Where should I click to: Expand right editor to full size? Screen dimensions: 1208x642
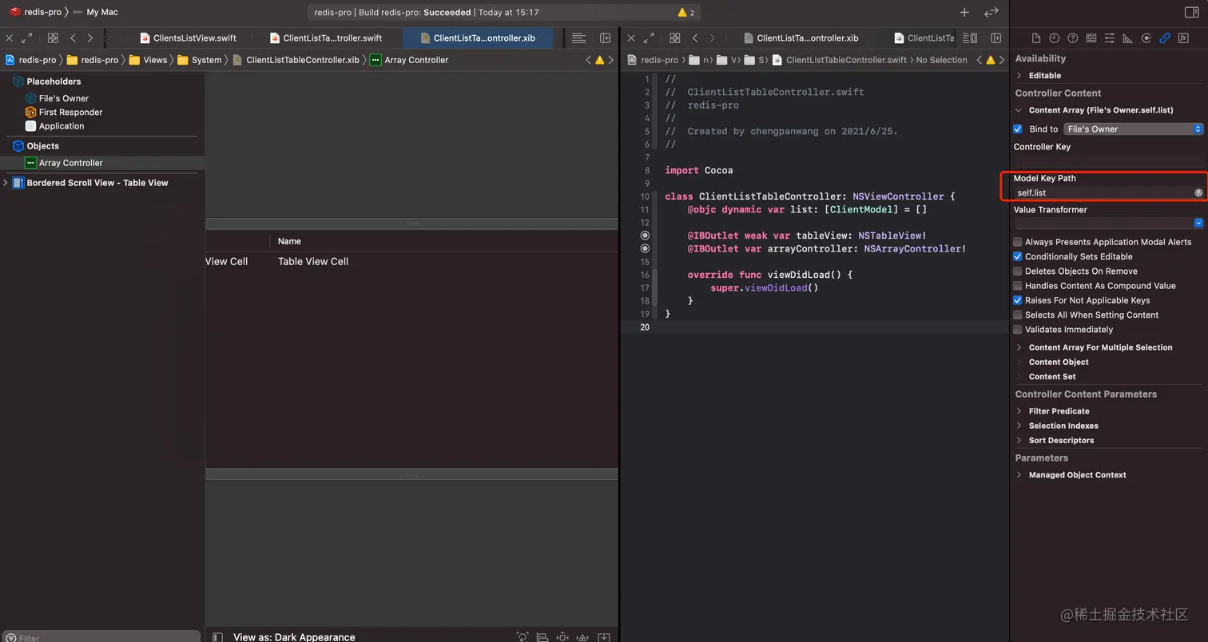pos(649,38)
